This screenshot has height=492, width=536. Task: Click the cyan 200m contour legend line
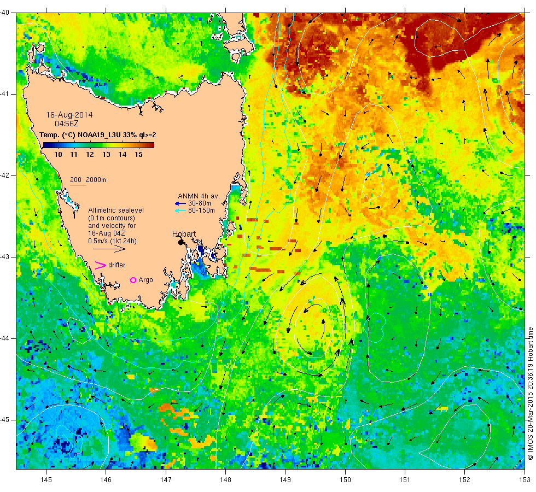[78, 185]
